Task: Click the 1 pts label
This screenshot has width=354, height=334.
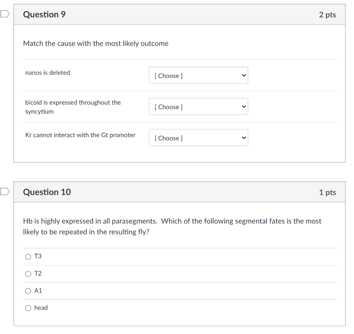Action: tap(327, 192)
